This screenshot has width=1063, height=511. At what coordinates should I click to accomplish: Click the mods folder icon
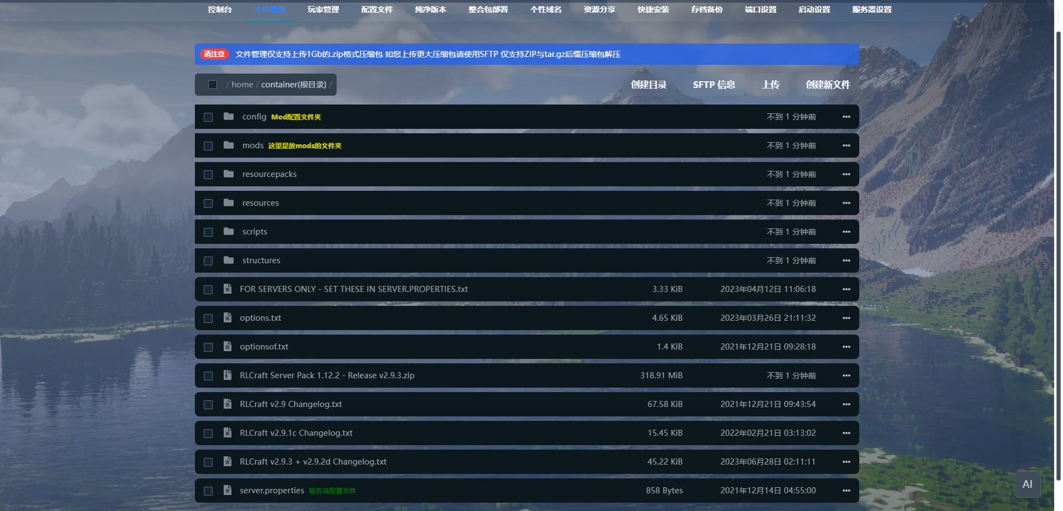pyautogui.click(x=228, y=145)
